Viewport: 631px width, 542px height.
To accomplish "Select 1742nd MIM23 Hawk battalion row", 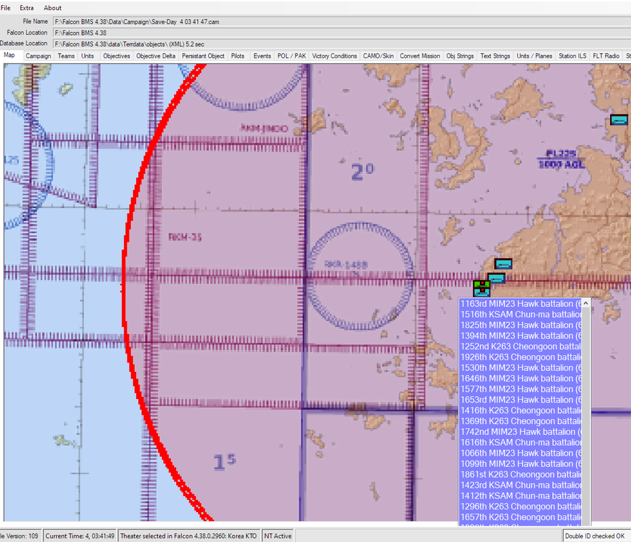I will [x=521, y=432].
